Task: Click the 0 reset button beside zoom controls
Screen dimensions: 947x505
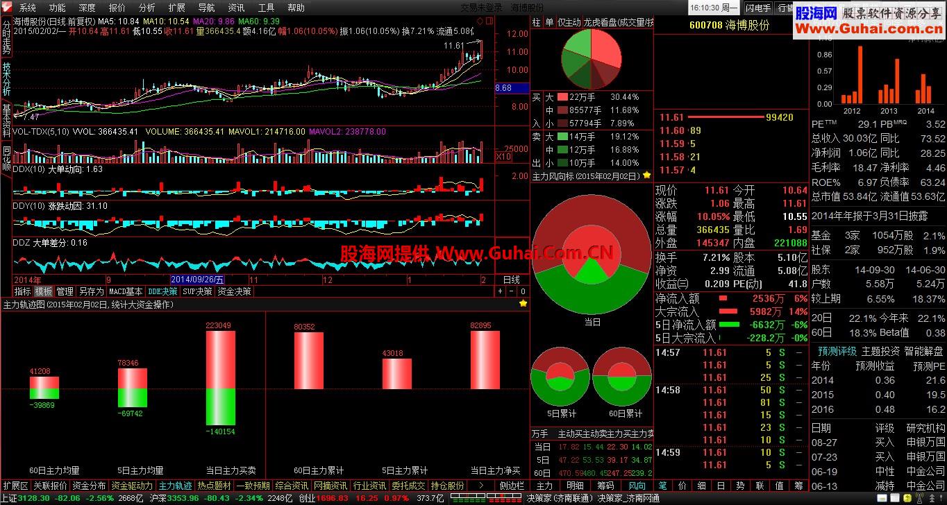Action: 522,292
